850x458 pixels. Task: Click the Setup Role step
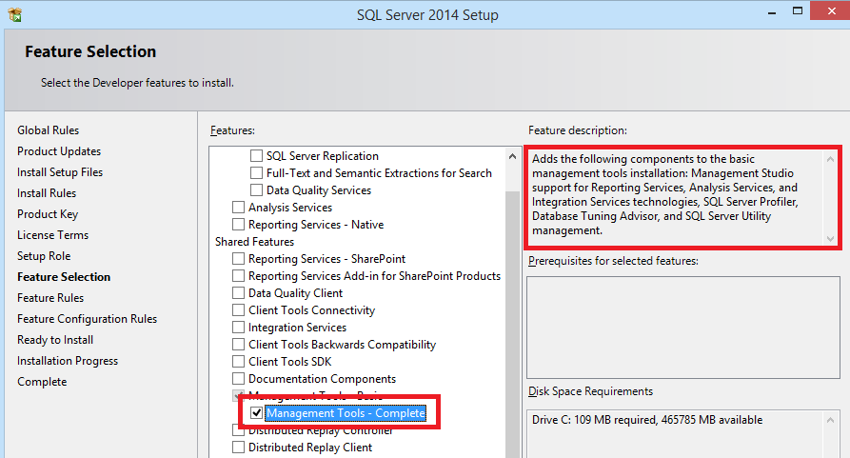pos(44,256)
